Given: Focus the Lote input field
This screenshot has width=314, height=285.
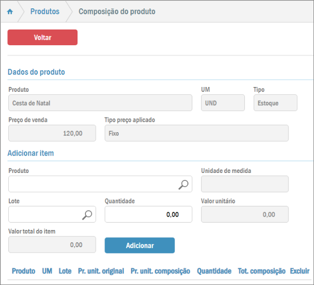Looking at the screenshot, I should click(45, 214).
